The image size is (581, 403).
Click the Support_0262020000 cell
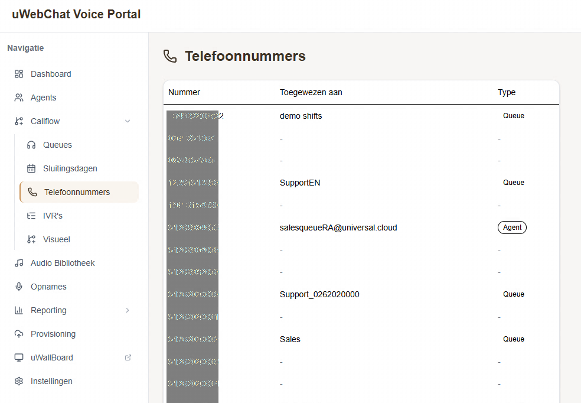click(x=319, y=294)
